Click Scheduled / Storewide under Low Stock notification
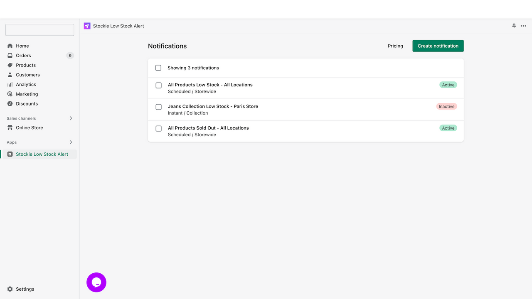Screen dimensions: 532x299 (x=192, y=91)
